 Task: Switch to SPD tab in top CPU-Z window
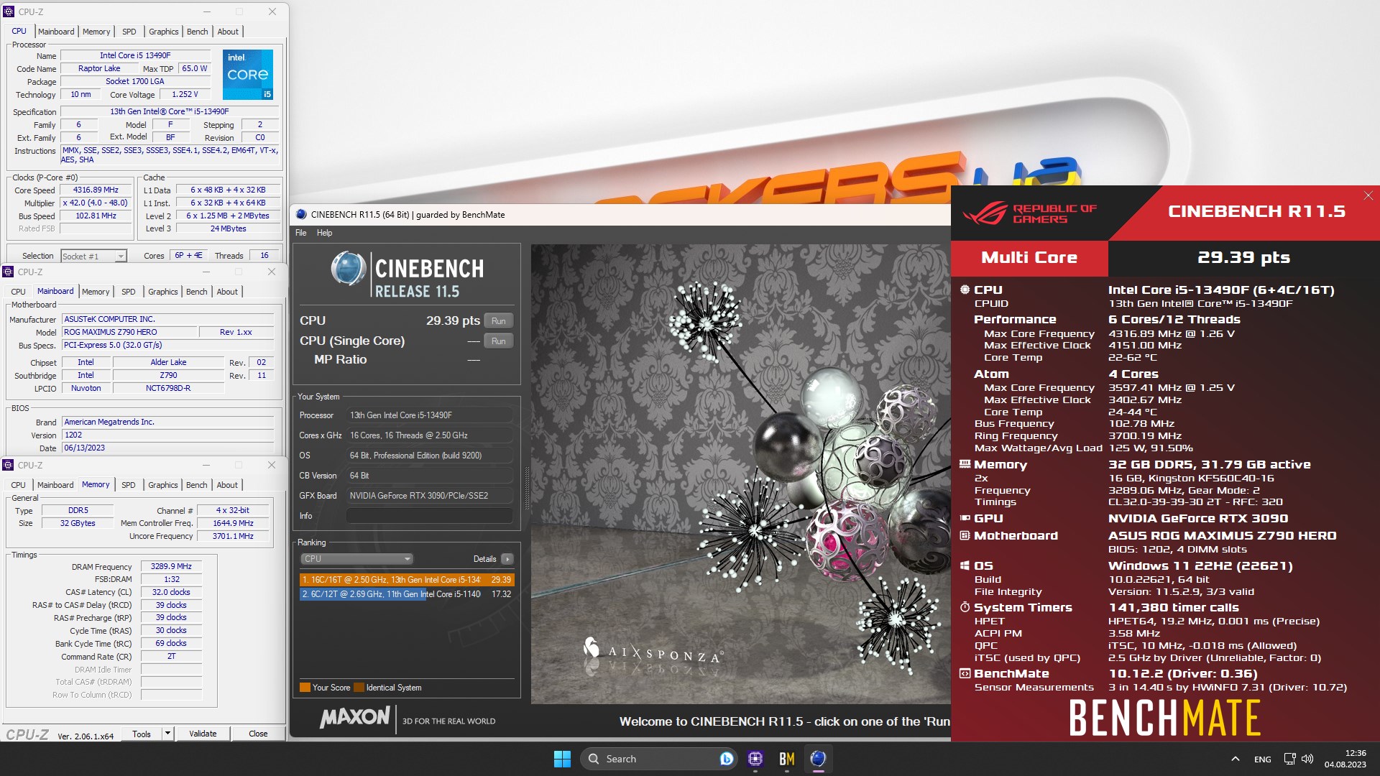[x=129, y=32]
